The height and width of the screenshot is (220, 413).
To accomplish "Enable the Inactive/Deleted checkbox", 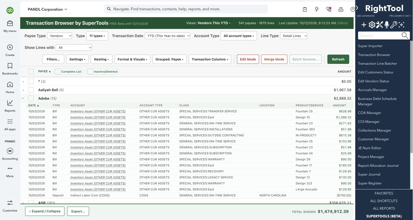I will coord(90,72).
